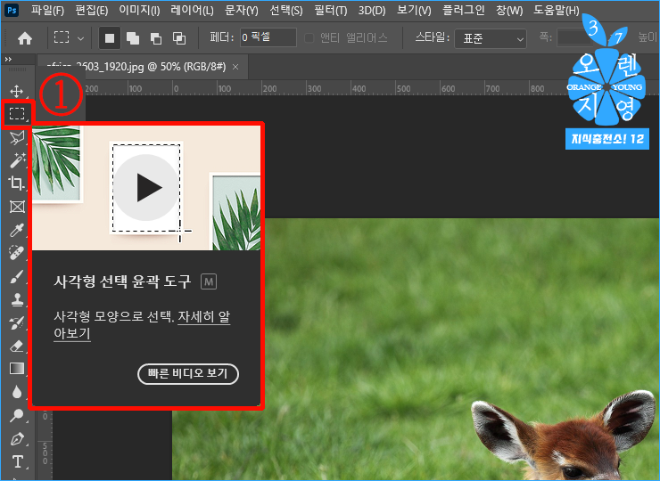
Task: Open the 문자(Y) menu
Action: tap(241, 10)
